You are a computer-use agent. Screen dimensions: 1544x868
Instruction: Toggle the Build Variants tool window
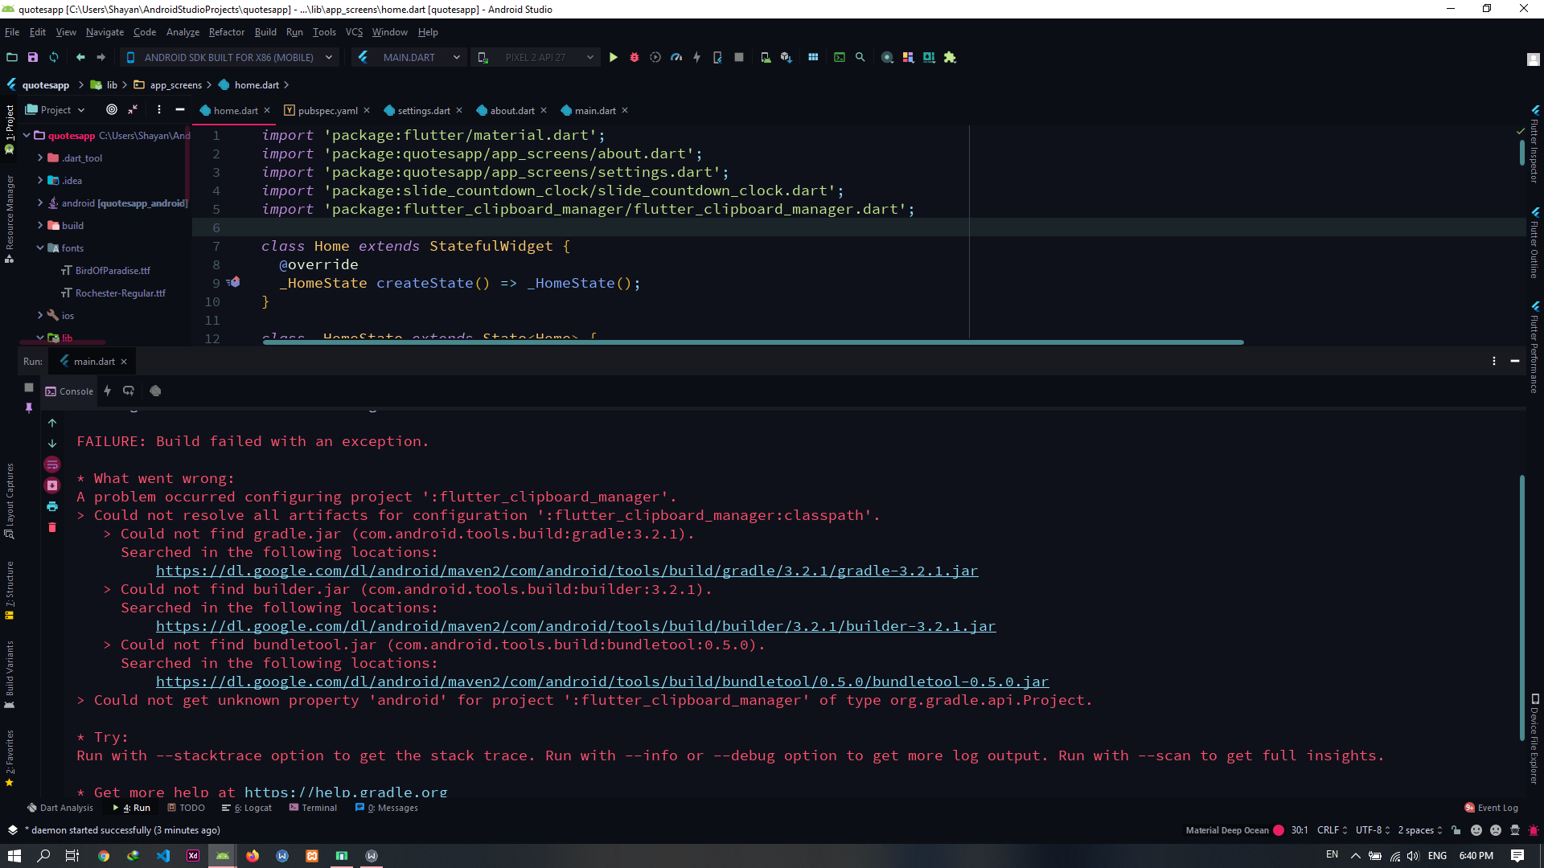tap(10, 674)
